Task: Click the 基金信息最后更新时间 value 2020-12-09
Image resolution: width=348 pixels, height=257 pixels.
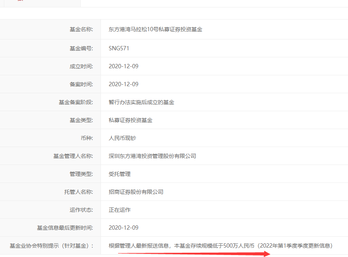Action: tap(124, 228)
